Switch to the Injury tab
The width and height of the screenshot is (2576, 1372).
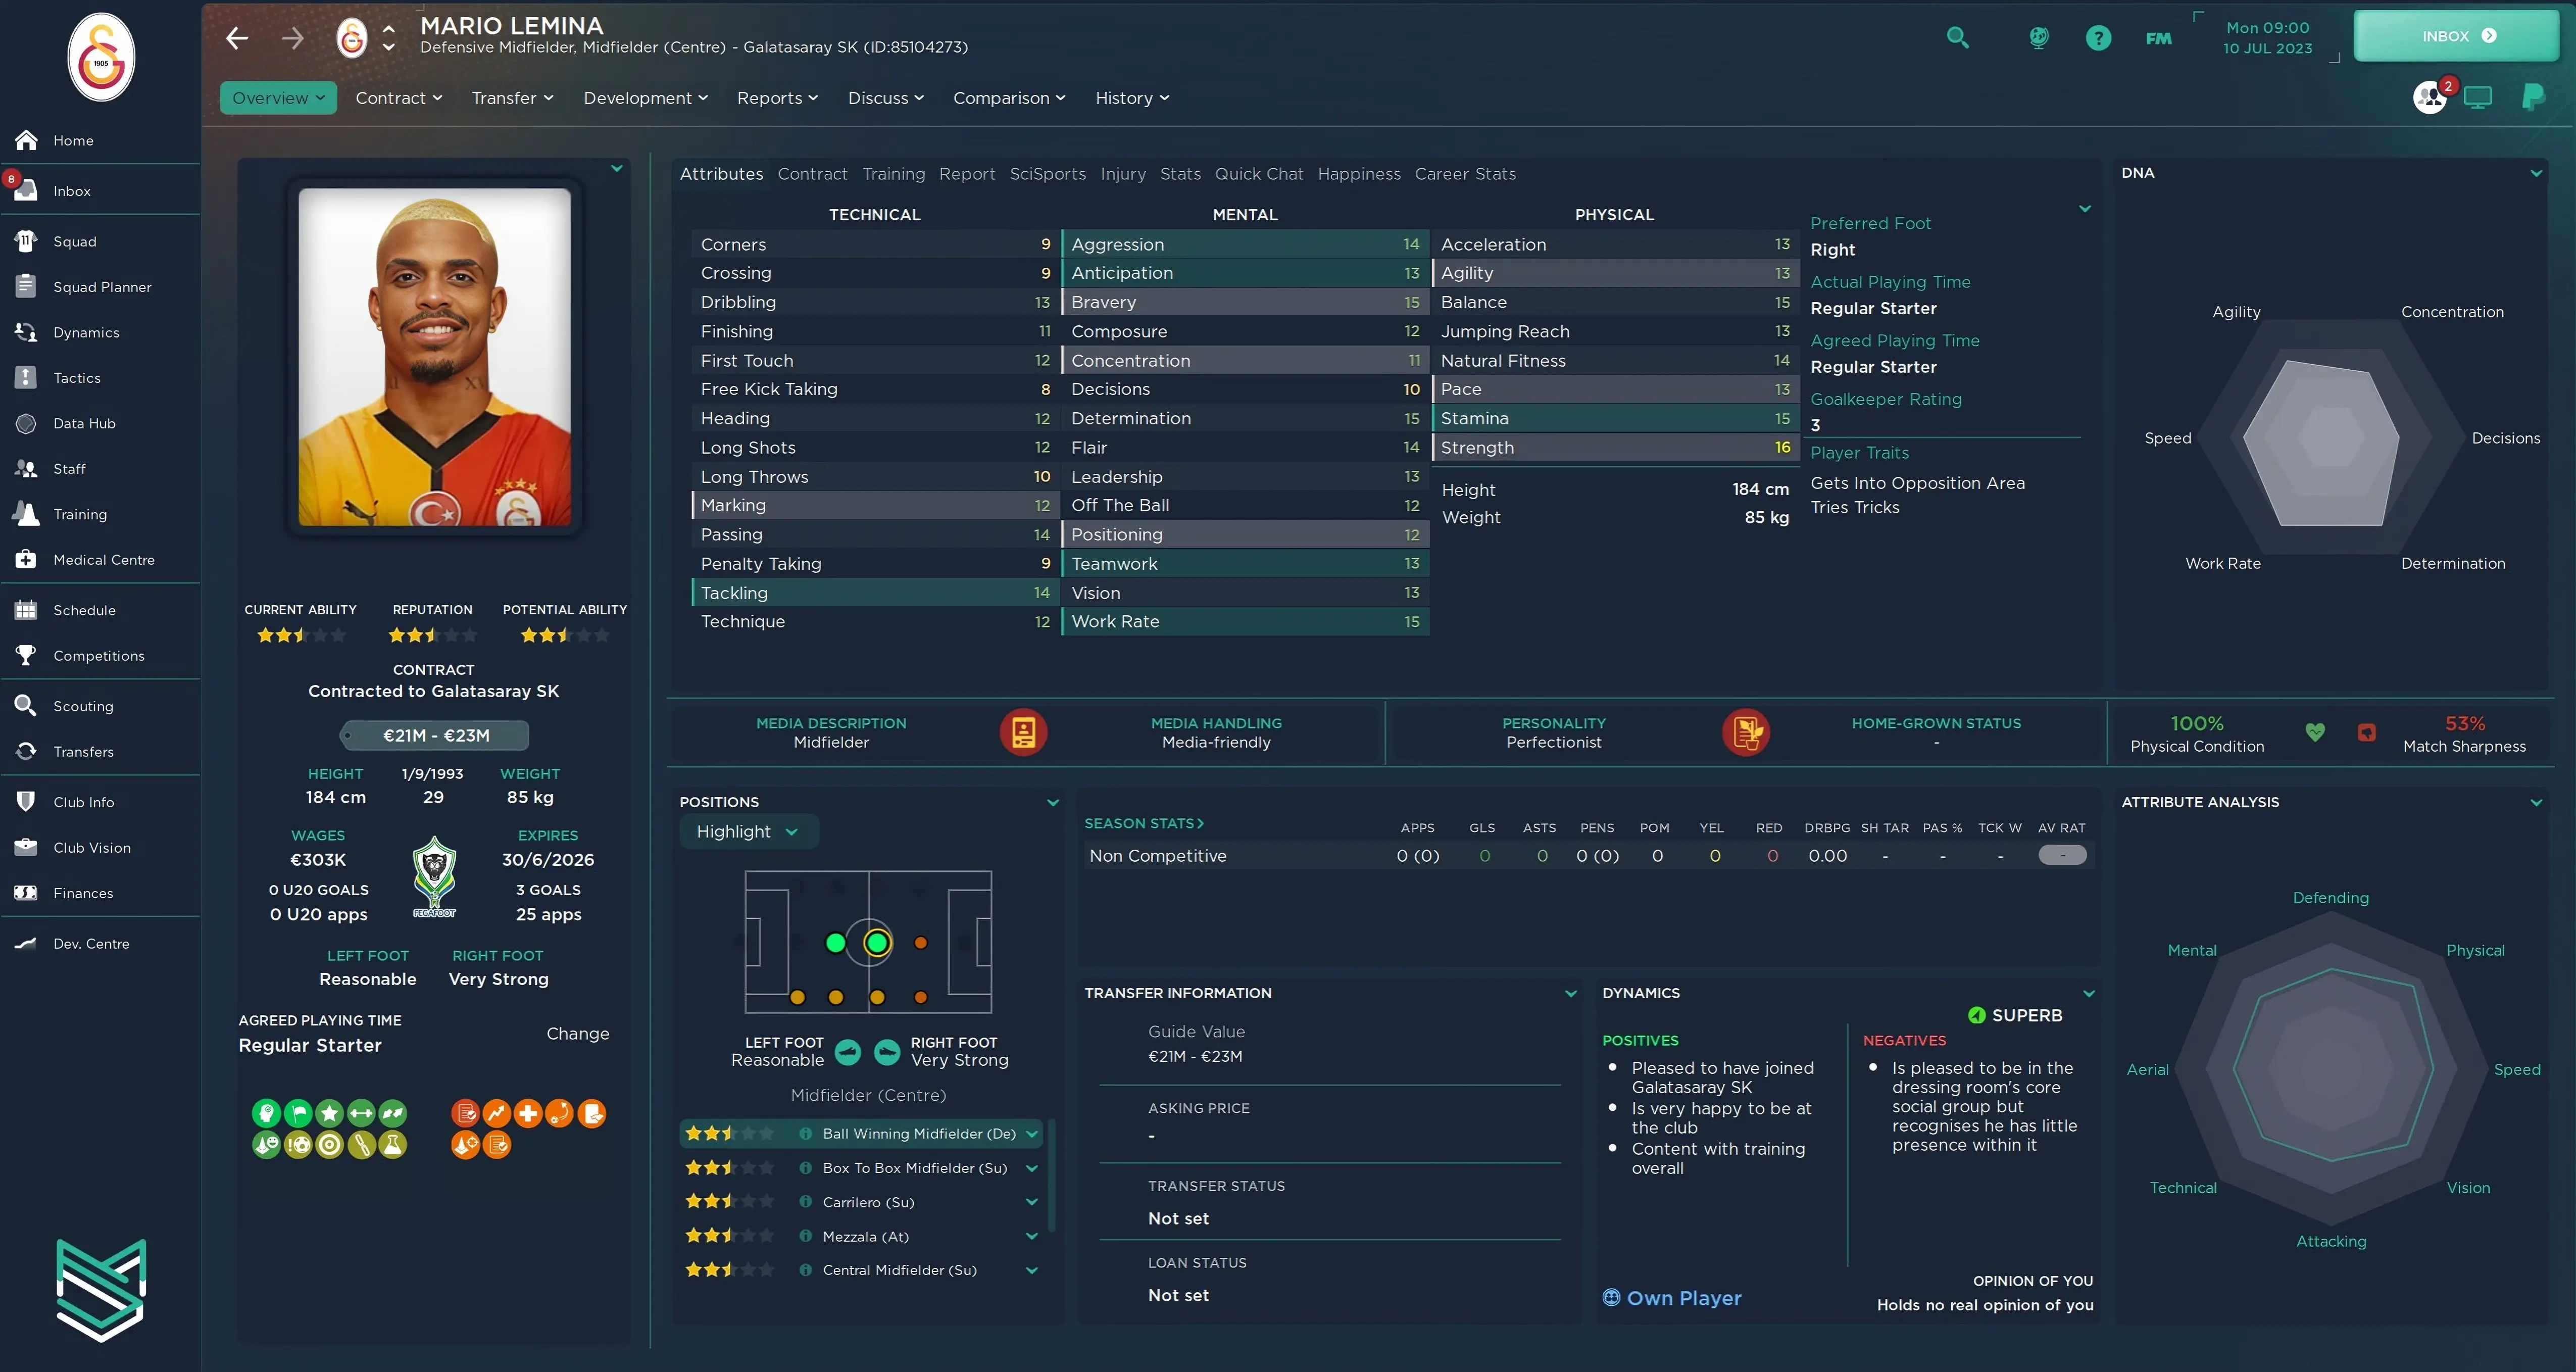pos(1123,174)
